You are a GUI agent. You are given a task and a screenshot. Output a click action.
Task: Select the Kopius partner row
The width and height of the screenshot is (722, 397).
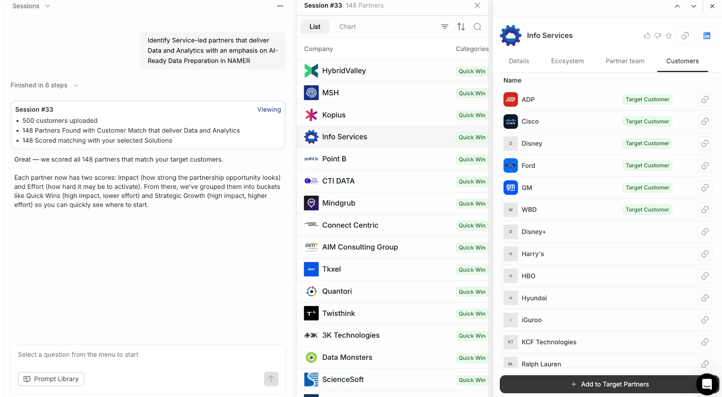point(393,115)
